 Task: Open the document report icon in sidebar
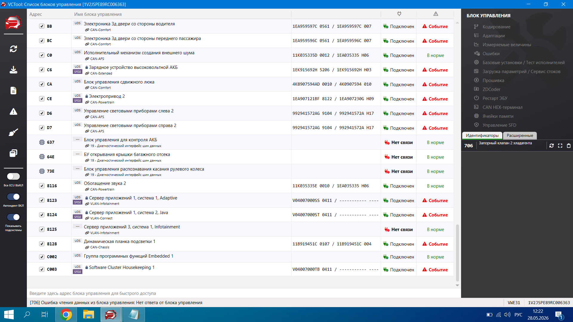tap(13, 91)
